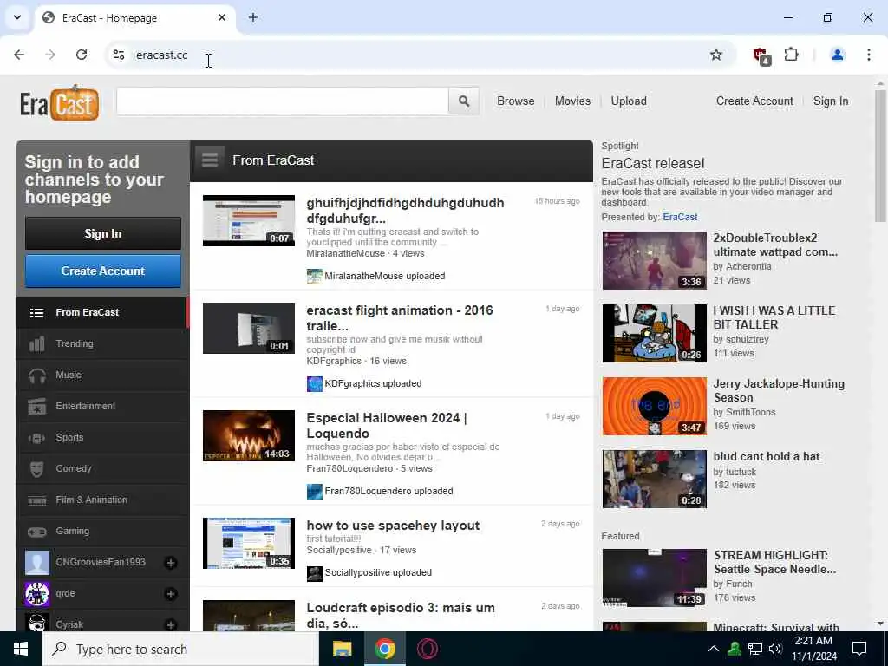
Task: Select the Entertainment clapperboard icon
Action: (x=36, y=406)
